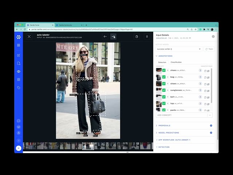Viewport: 233px width, 175px height.
Task: Select the highlighted thumbnail in filmstrip
Action: 88,146
